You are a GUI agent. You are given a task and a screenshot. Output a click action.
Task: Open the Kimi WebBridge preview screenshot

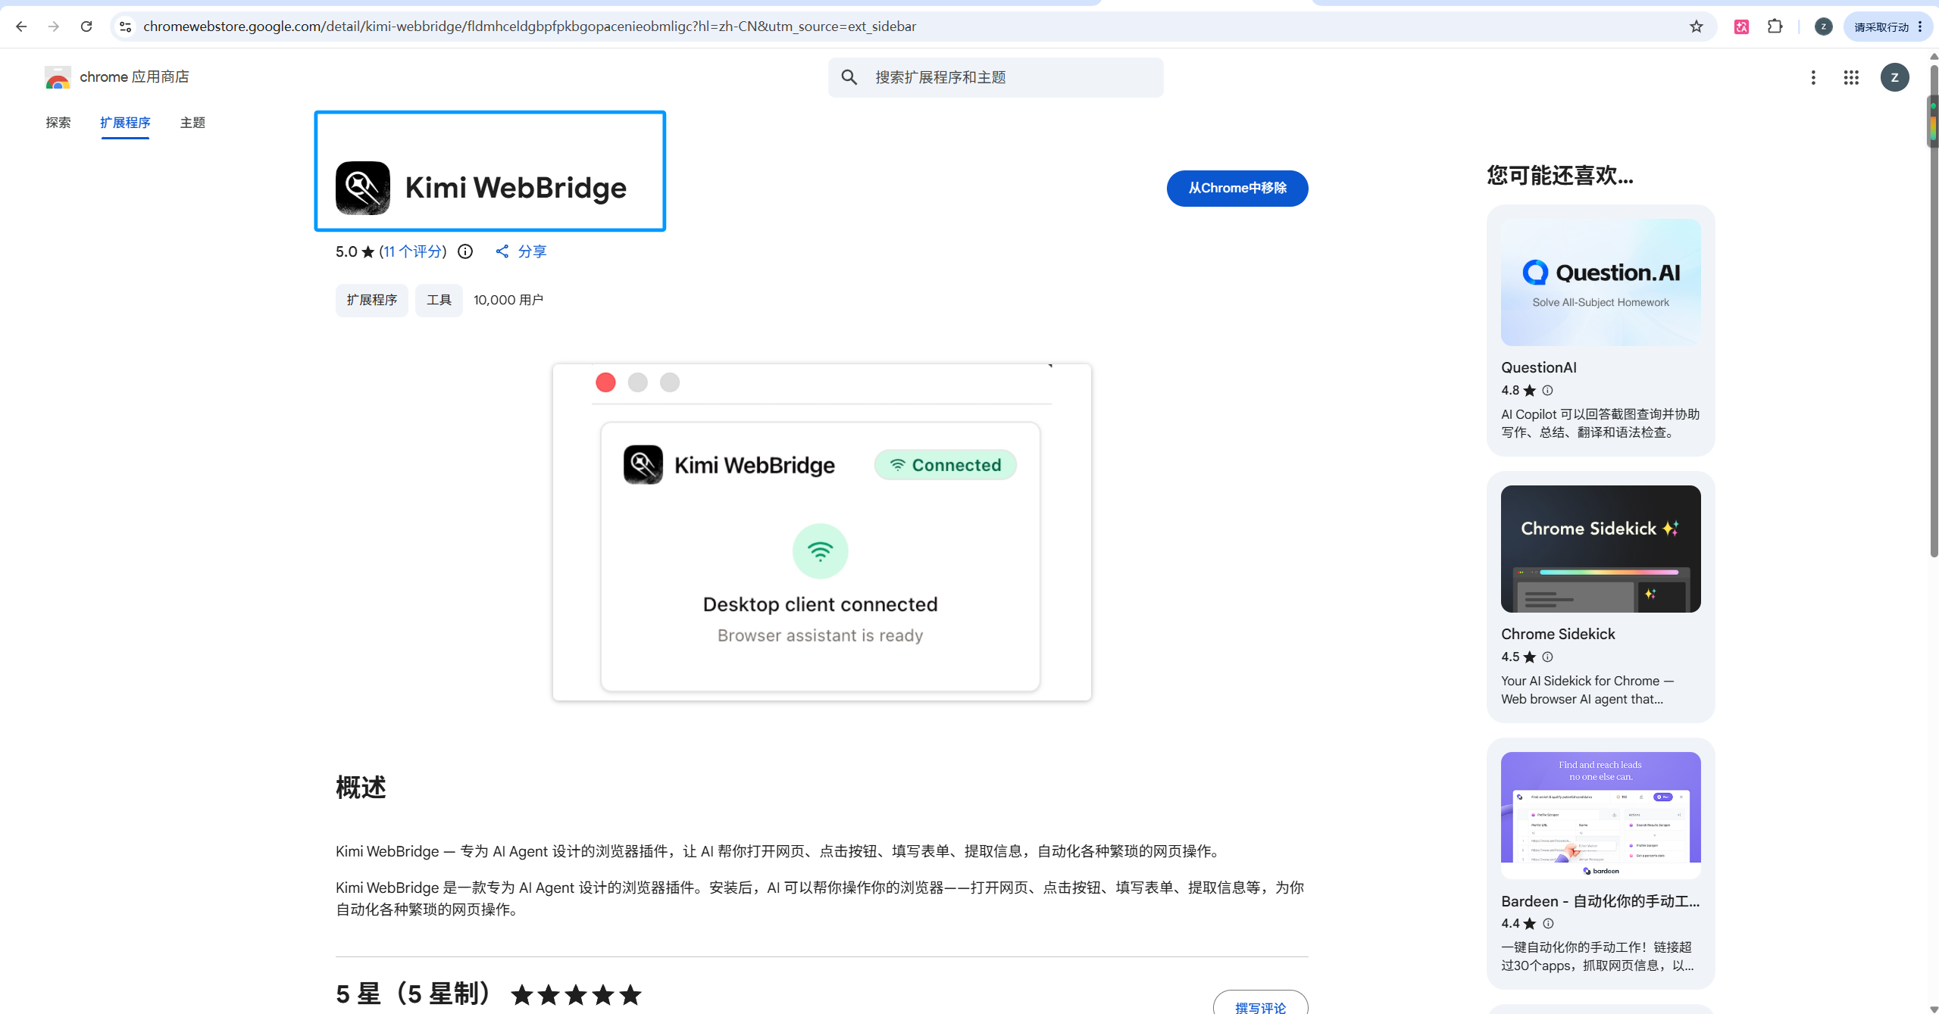[x=822, y=532]
